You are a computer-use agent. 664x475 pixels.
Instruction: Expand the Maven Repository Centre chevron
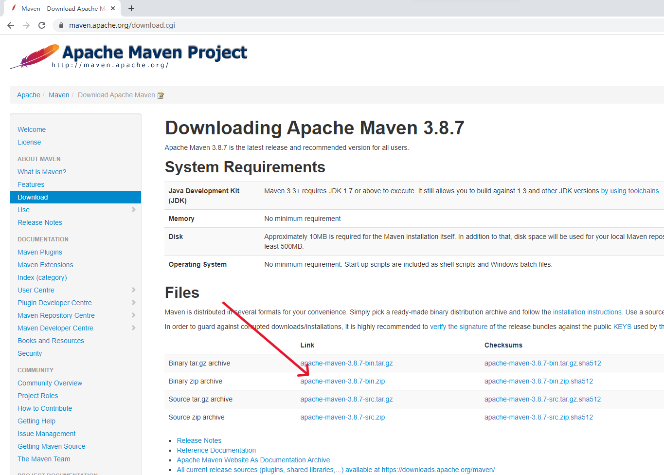[133, 315]
